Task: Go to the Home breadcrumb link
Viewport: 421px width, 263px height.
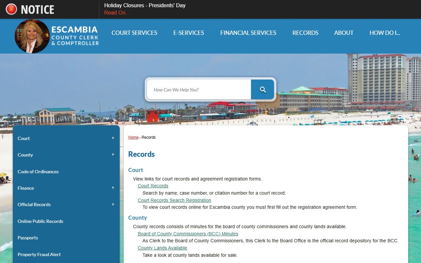Action: [133, 137]
